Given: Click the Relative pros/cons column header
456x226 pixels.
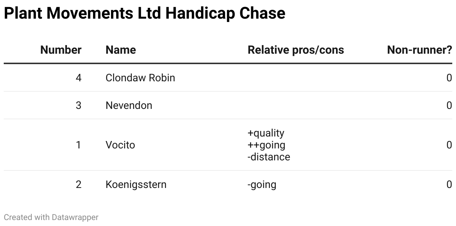Looking at the screenshot, I should [296, 50].
